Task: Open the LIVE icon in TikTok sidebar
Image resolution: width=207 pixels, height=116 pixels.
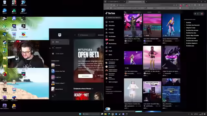Action: pyautogui.click(x=106, y=47)
